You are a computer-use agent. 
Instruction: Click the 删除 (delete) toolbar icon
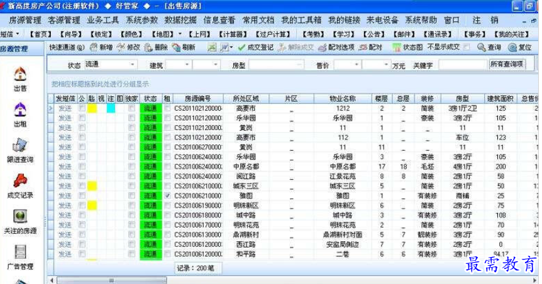click(148, 47)
